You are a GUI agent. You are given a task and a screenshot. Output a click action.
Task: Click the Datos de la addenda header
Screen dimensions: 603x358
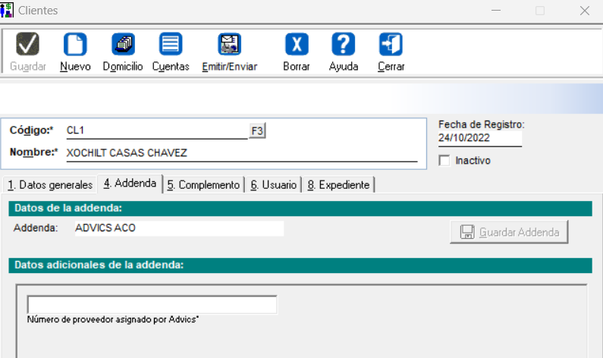[x=300, y=208]
